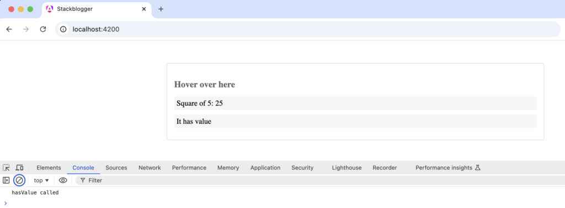Reload the localhost page

click(43, 29)
